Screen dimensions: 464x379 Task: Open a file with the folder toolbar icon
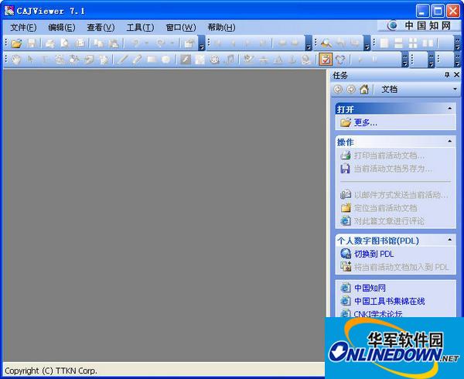[16, 43]
